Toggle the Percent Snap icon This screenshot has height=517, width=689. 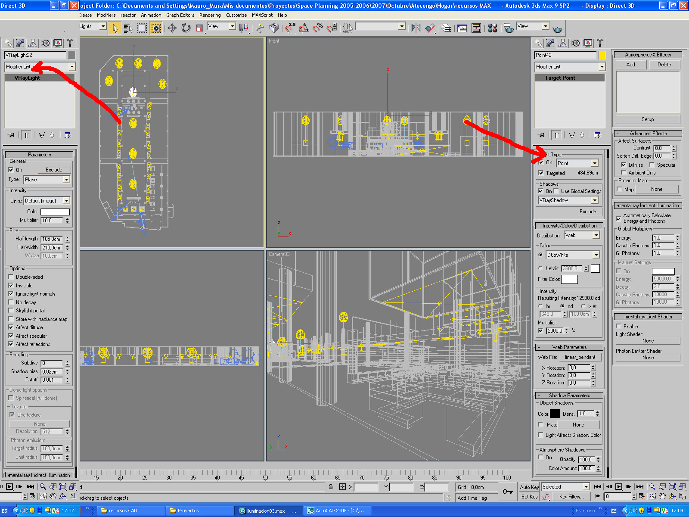(318, 28)
